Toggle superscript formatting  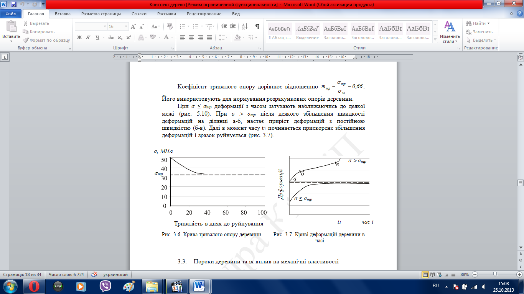(129, 38)
